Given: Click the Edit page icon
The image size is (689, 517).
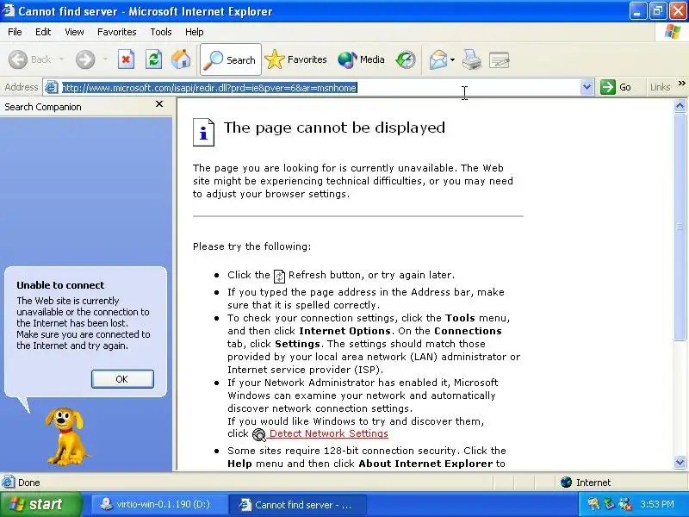Looking at the screenshot, I should [x=500, y=59].
